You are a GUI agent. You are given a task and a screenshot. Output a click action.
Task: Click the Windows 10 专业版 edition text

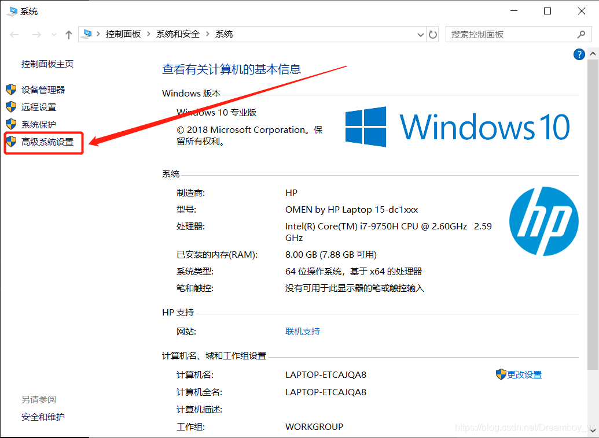tap(216, 113)
